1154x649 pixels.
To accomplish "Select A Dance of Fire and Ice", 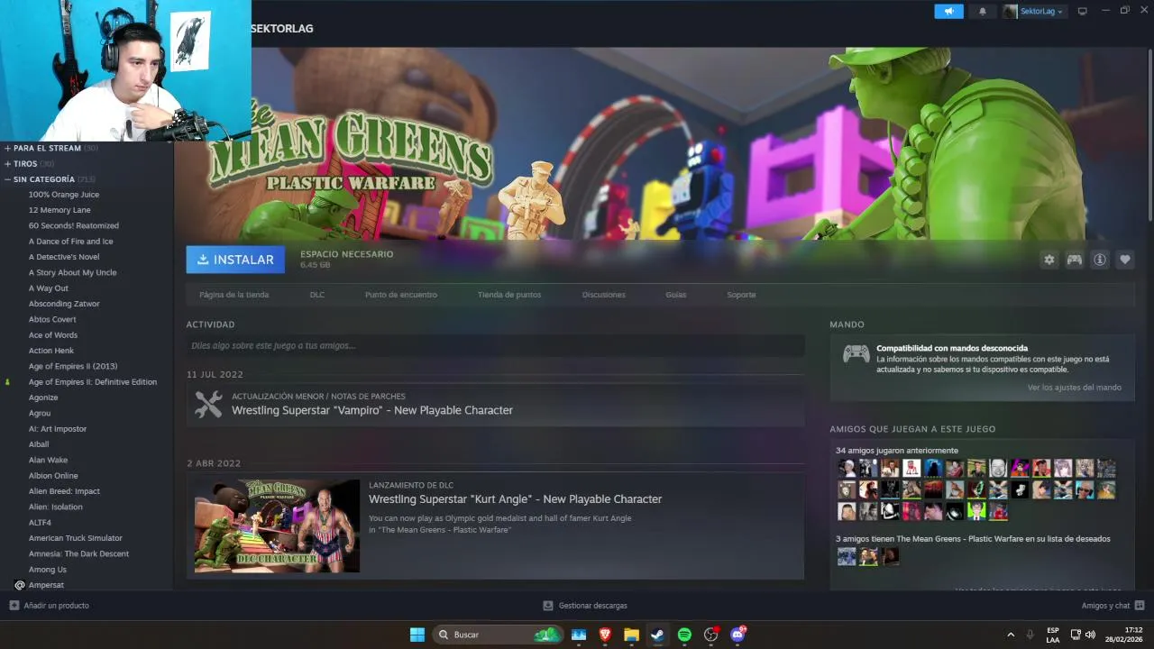I will pyautogui.click(x=71, y=242).
